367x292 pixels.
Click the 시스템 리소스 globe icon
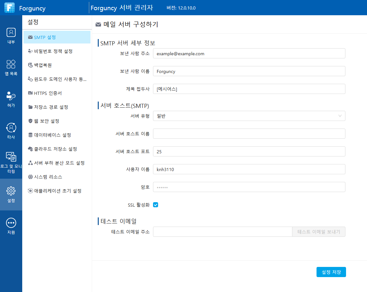(x=30, y=177)
